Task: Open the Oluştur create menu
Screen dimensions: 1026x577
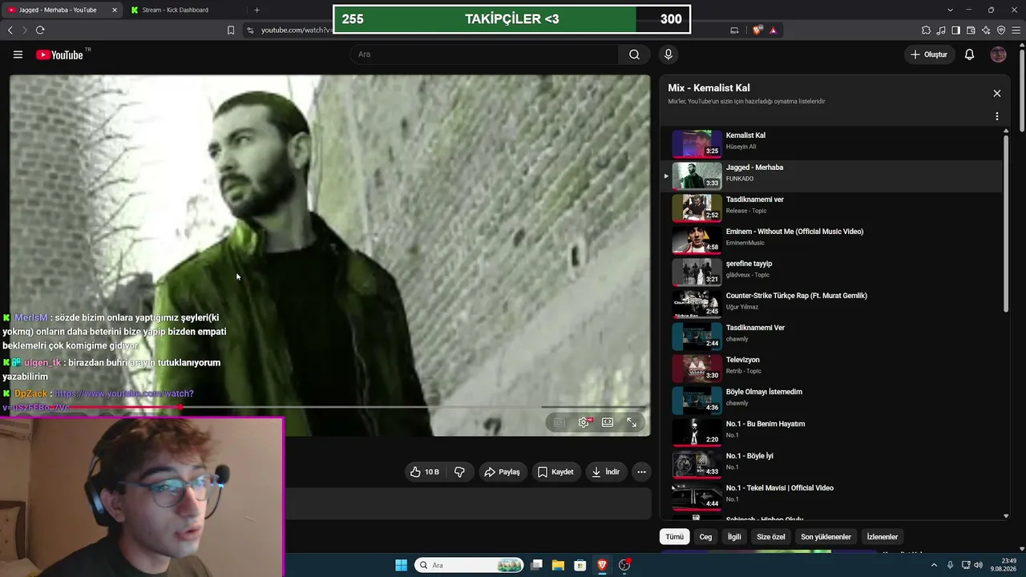Action: [x=929, y=54]
